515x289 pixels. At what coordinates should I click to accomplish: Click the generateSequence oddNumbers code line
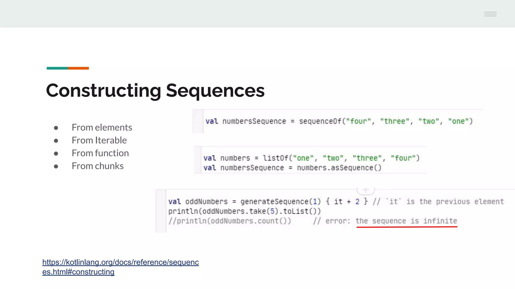point(336,201)
